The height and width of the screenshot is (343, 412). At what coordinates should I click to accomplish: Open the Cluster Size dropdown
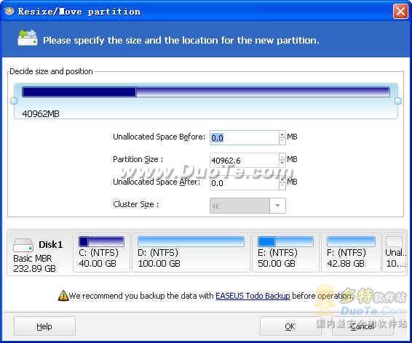click(x=277, y=206)
